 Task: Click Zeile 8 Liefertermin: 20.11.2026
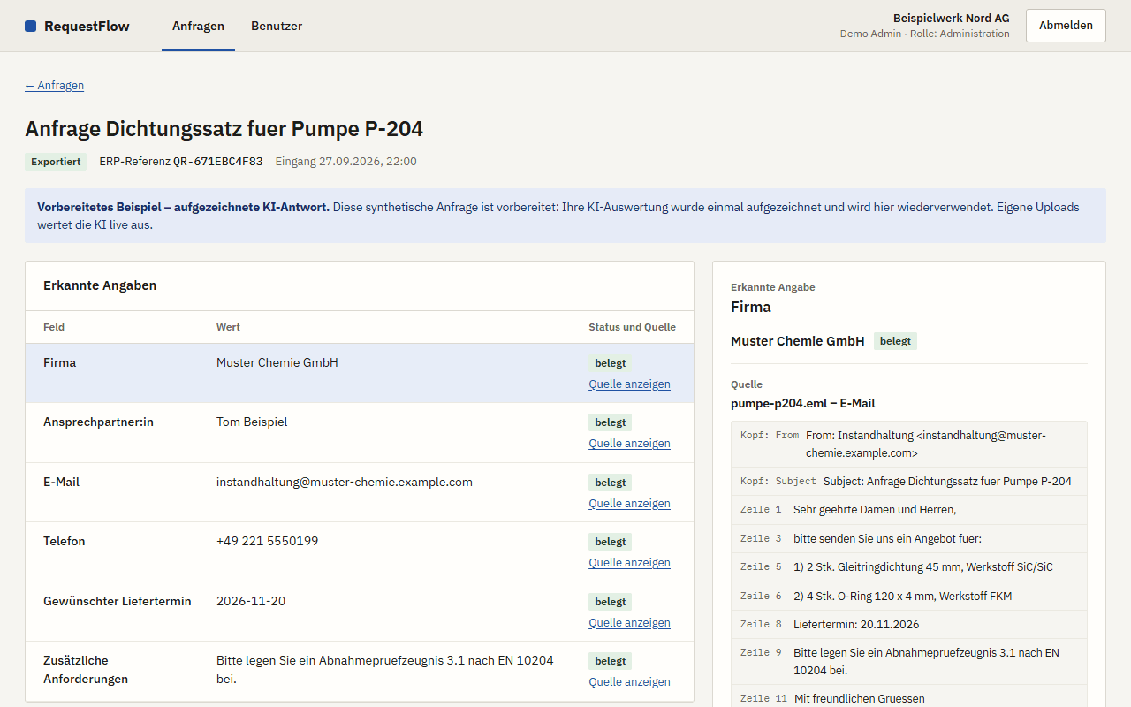[909, 624]
